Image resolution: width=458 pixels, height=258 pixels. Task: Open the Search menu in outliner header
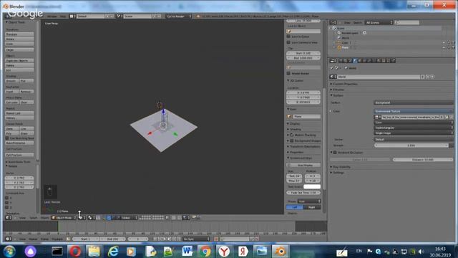[x=357, y=22]
